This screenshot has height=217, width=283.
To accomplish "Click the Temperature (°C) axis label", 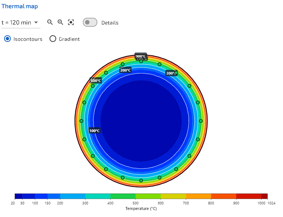I will point(141,208).
